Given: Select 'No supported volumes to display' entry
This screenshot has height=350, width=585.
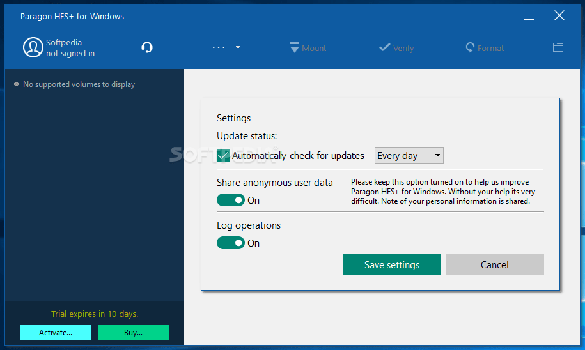Looking at the screenshot, I should point(79,84).
